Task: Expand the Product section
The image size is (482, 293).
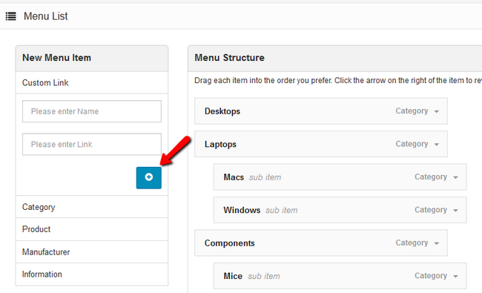Action: [x=92, y=229]
